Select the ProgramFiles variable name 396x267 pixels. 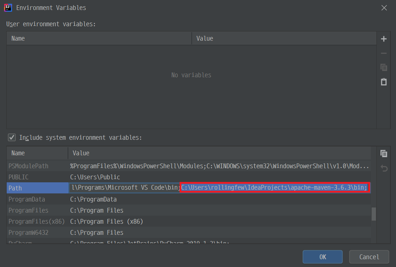coord(28,210)
